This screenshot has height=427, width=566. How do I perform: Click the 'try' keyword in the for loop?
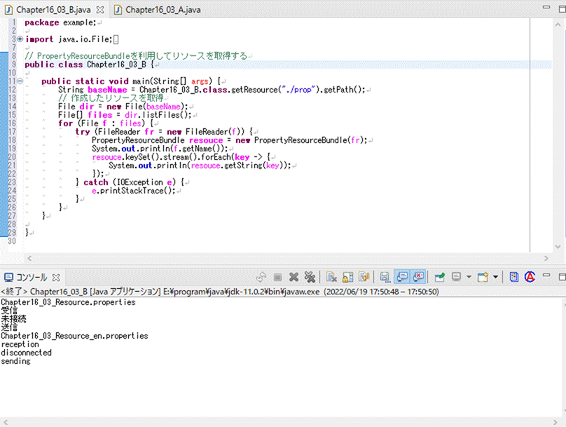pyautogui.click(x=82, y=132)
